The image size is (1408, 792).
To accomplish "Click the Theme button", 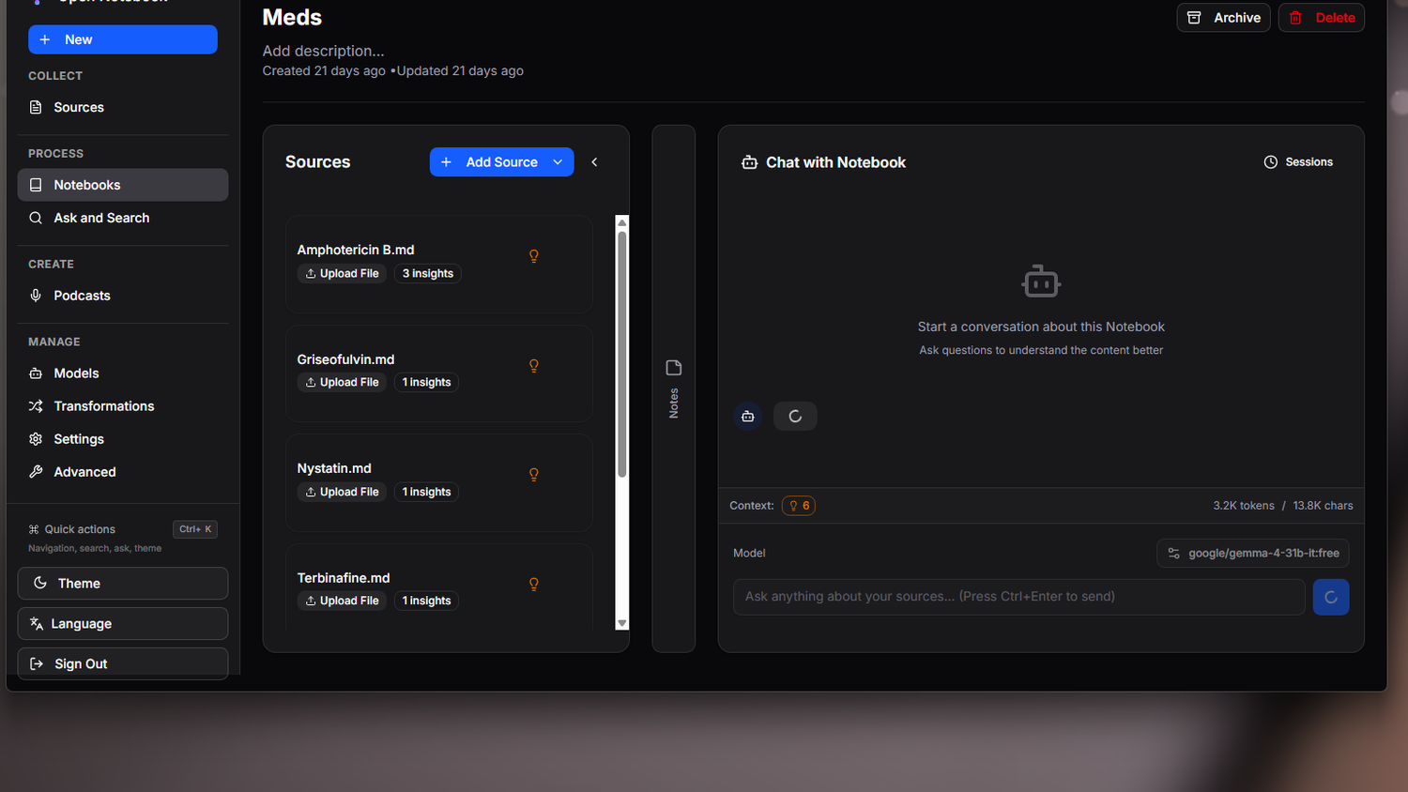I will pyautogui.click(x=123, y=584).
